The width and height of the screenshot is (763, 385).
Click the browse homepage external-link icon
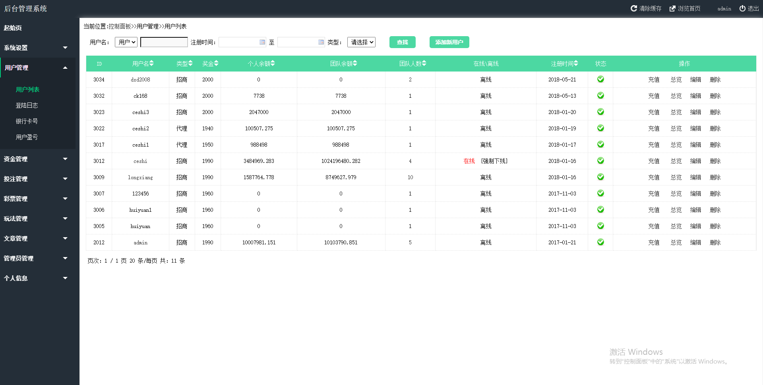[672, 8]
